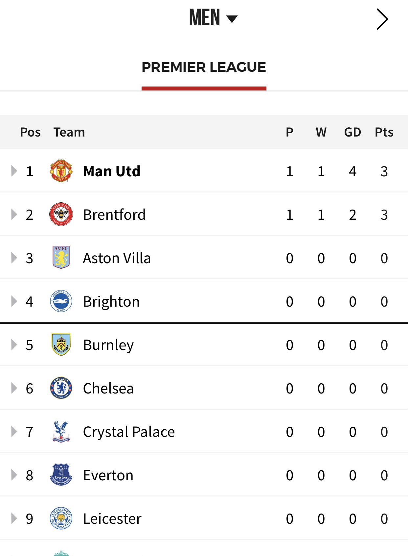Expand the Man Utd row details
Image resolution: width=408 pixels, height=556 pixels.
[14, 171]
